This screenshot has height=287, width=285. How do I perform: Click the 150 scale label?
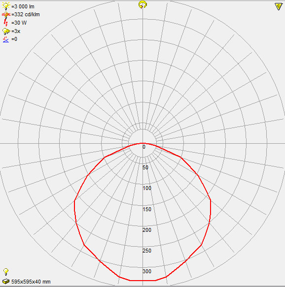click(147, 209)
